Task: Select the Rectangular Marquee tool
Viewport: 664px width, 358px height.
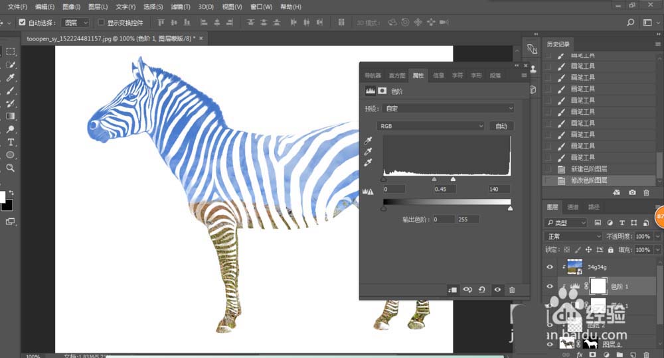Action: (11, 52)
